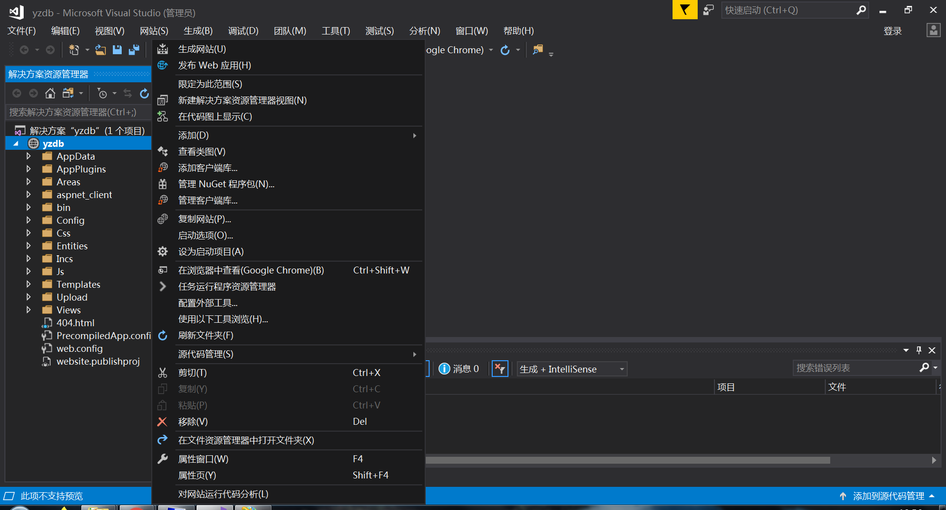Choose 管理 NuGet 程序包 from context menu
Screen dimensions: 946x510
[x=226, y=184]
